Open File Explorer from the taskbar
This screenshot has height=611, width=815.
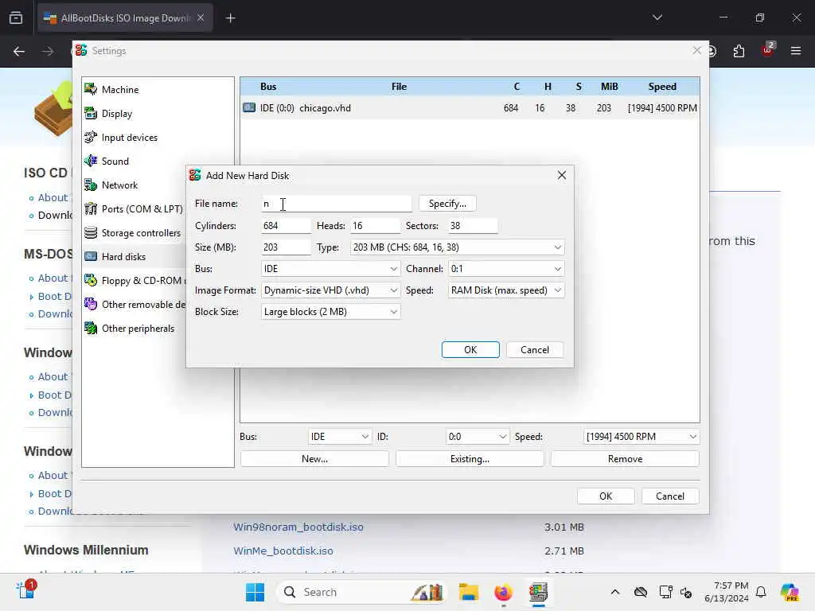(468, 592)
